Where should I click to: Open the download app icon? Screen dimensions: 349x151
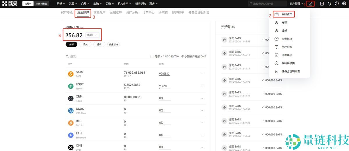point(322,4)
